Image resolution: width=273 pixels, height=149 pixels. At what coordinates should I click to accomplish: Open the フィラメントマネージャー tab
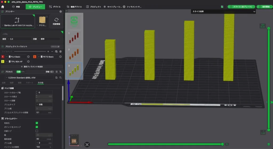132,7
